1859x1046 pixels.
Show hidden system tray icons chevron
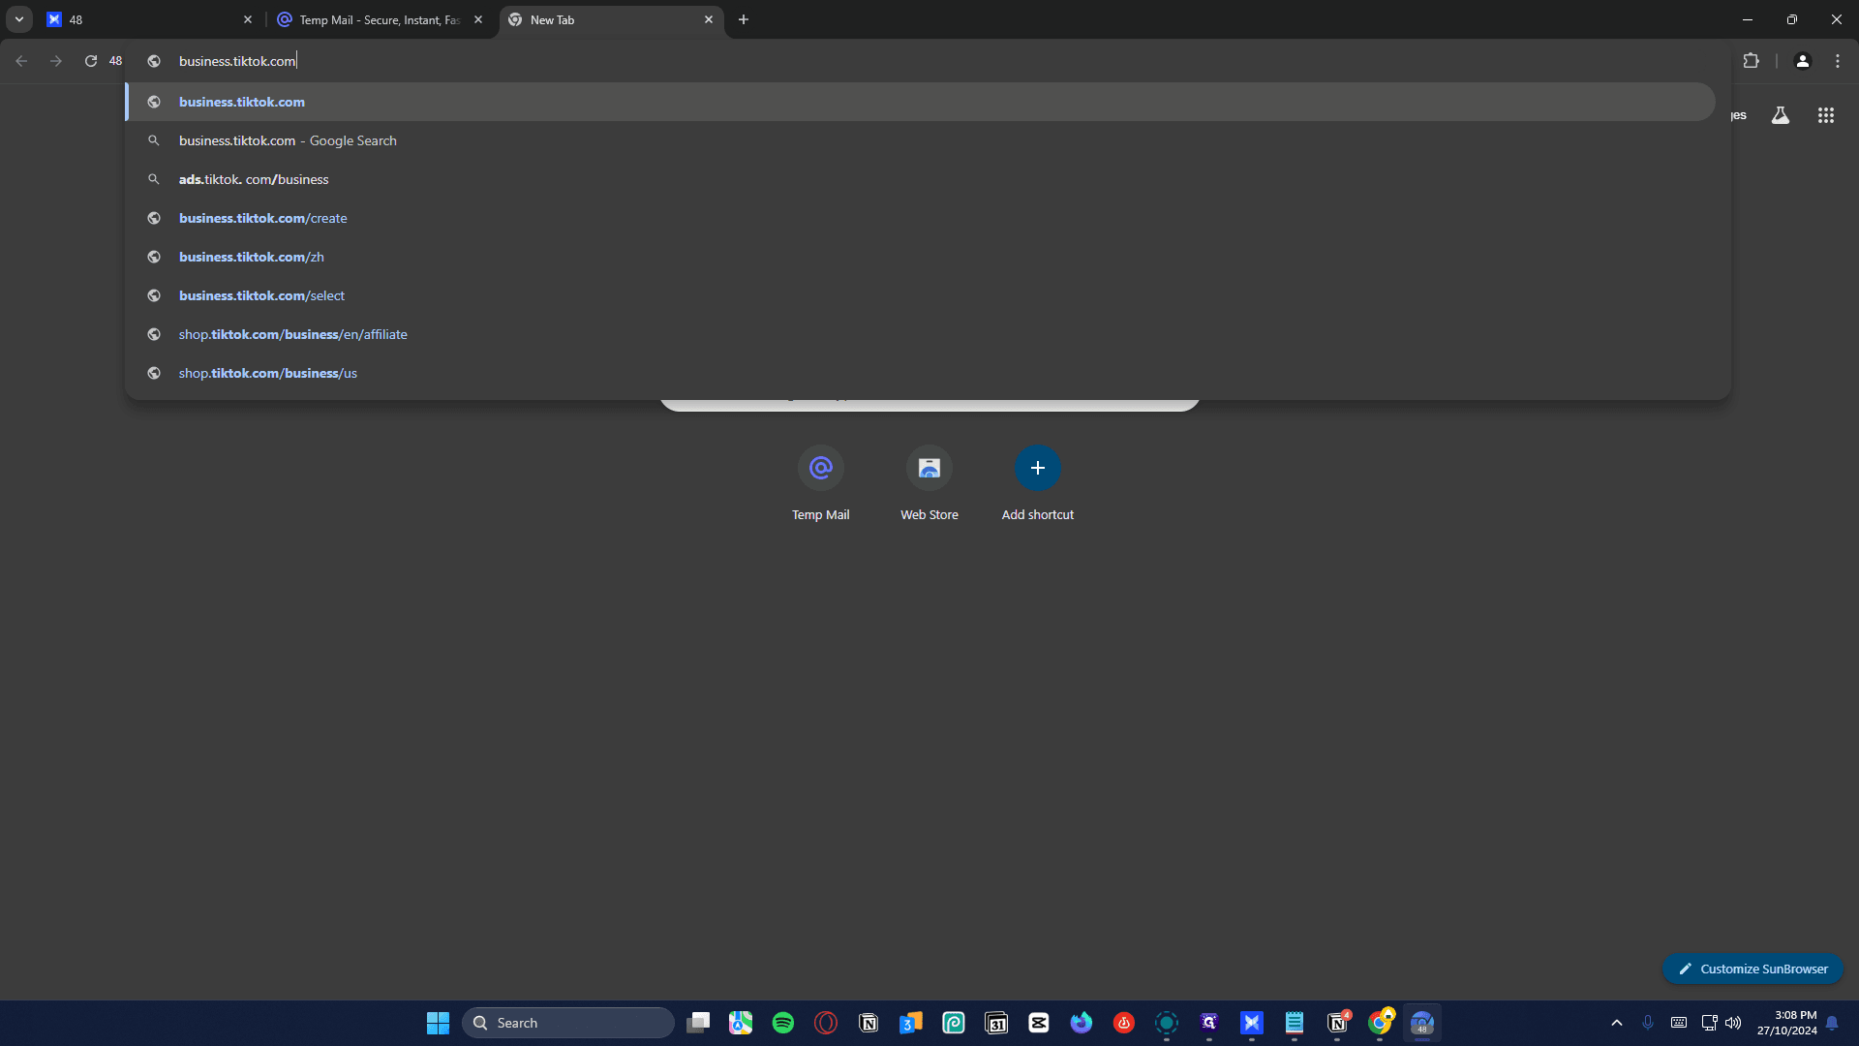(1617, 1023)
